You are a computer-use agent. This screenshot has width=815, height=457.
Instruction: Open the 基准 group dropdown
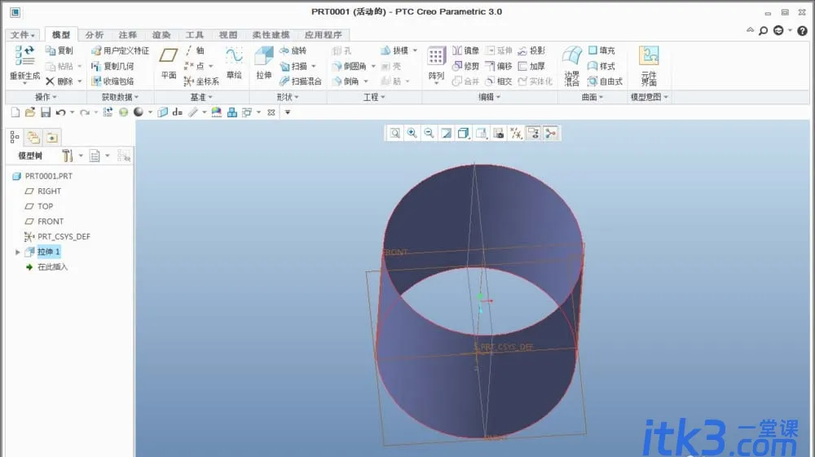click(201, 97)
